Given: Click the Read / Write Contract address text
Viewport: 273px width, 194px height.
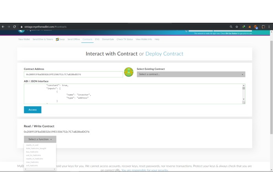Looking at the screenshot, I should tap(57, 132).
